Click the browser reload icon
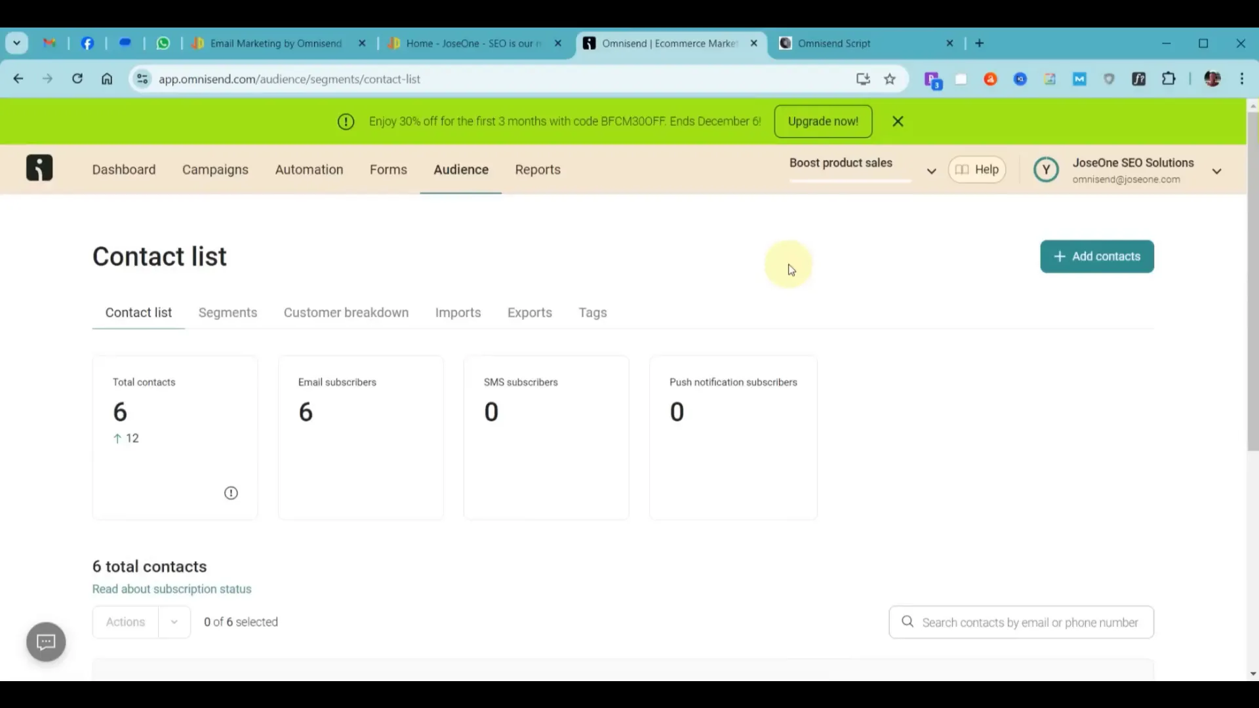The width and height of the screenshot is (1259, 708). click(77, 79)
